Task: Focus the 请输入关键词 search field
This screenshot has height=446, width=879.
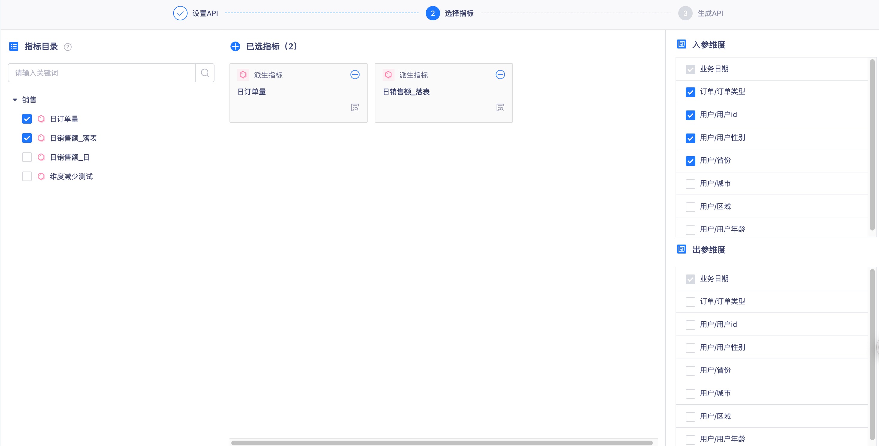Action: pos(102,73)
